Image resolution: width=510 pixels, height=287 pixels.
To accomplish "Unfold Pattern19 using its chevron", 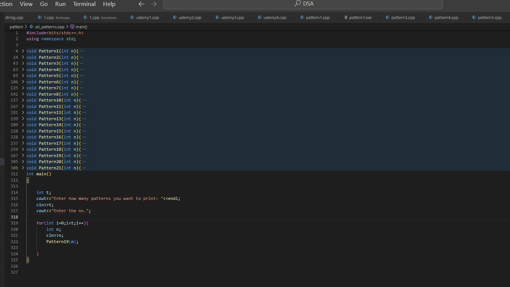I will tap(23, 156).
